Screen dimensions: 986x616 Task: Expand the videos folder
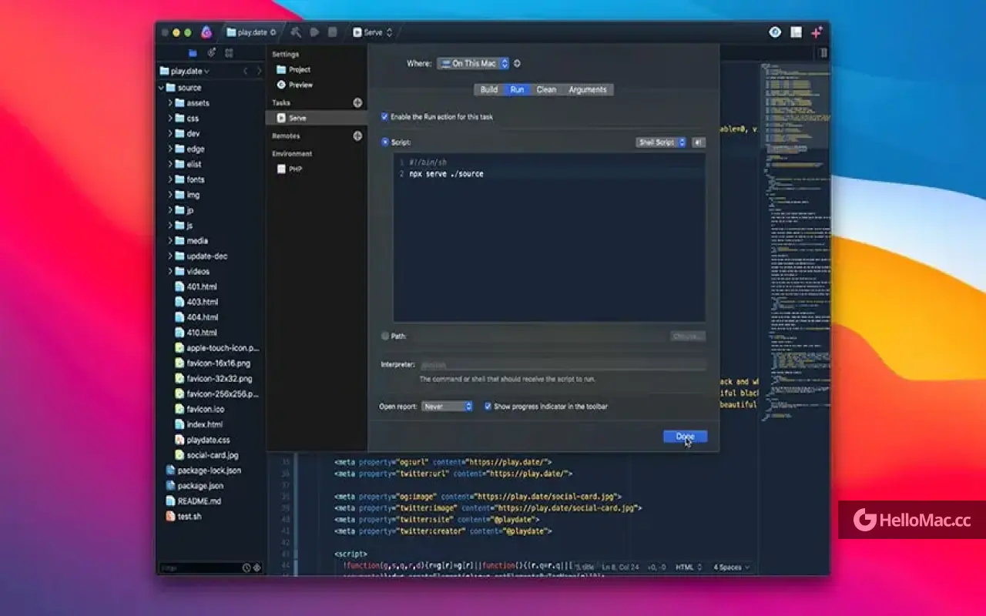170,271
